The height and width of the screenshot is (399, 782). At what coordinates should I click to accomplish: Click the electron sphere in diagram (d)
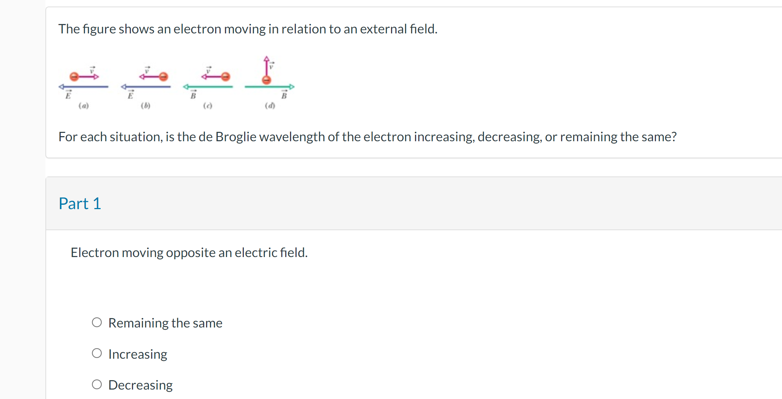(266, 80)
